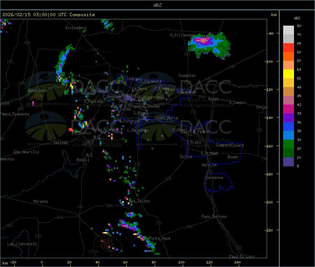Viewport: 315px width, 267px height.
Task: Select the gray 65 dBZ legend swatch
Action: pyautogui.click(x=288, y=39)
